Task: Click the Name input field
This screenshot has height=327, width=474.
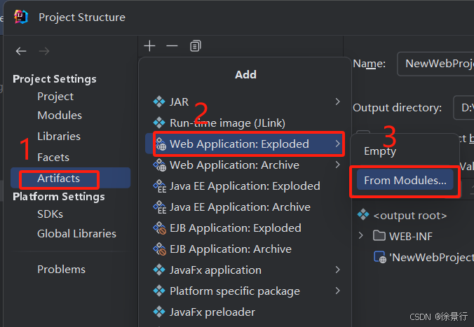Action: point(435,64)
